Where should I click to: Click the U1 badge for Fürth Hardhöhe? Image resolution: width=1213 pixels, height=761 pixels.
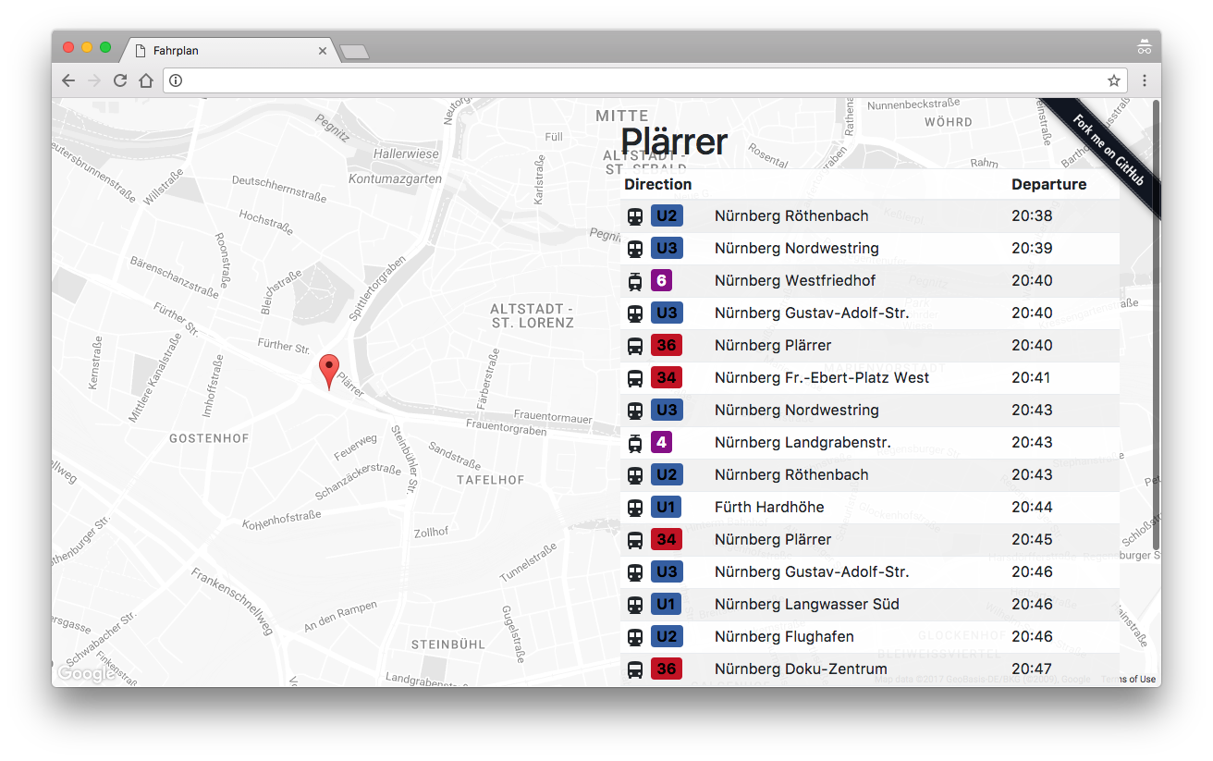(x=667, y=507)
